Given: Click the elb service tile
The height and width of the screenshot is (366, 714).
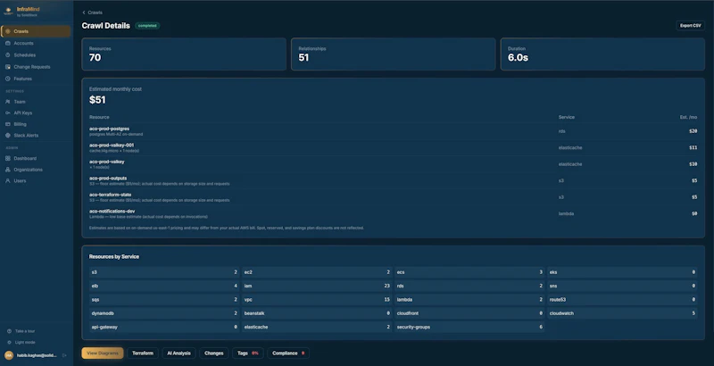Looking at the screenshot, I should coord(164,286).
